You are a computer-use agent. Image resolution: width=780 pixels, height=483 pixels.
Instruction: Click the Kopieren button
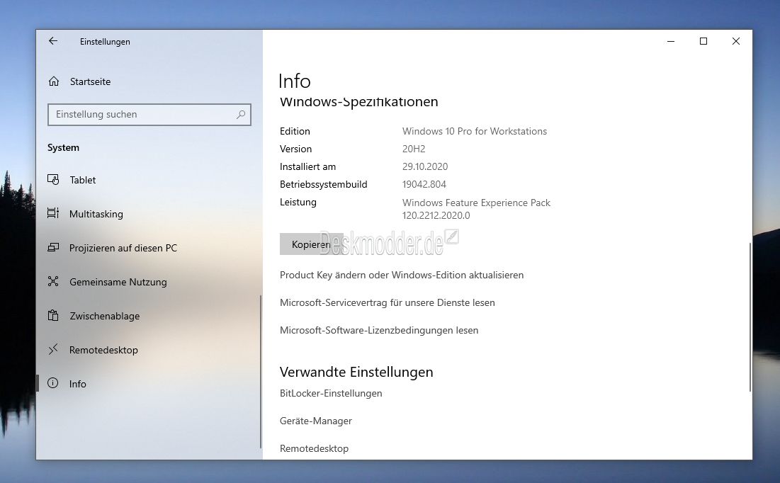[x=312, y=244]
